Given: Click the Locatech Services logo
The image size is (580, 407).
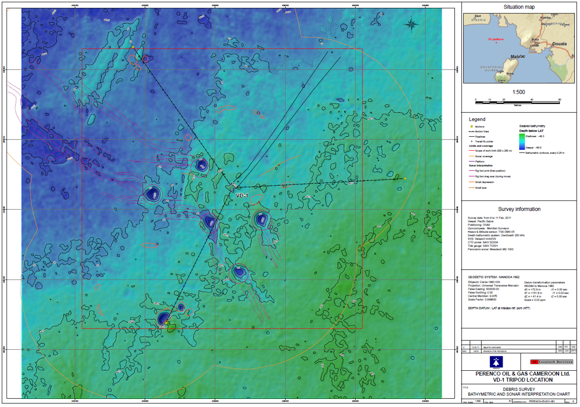Looking at the screenshot, I should click(x=552, y=362).
